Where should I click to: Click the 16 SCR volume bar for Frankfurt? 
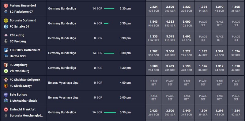coord(110,112)
